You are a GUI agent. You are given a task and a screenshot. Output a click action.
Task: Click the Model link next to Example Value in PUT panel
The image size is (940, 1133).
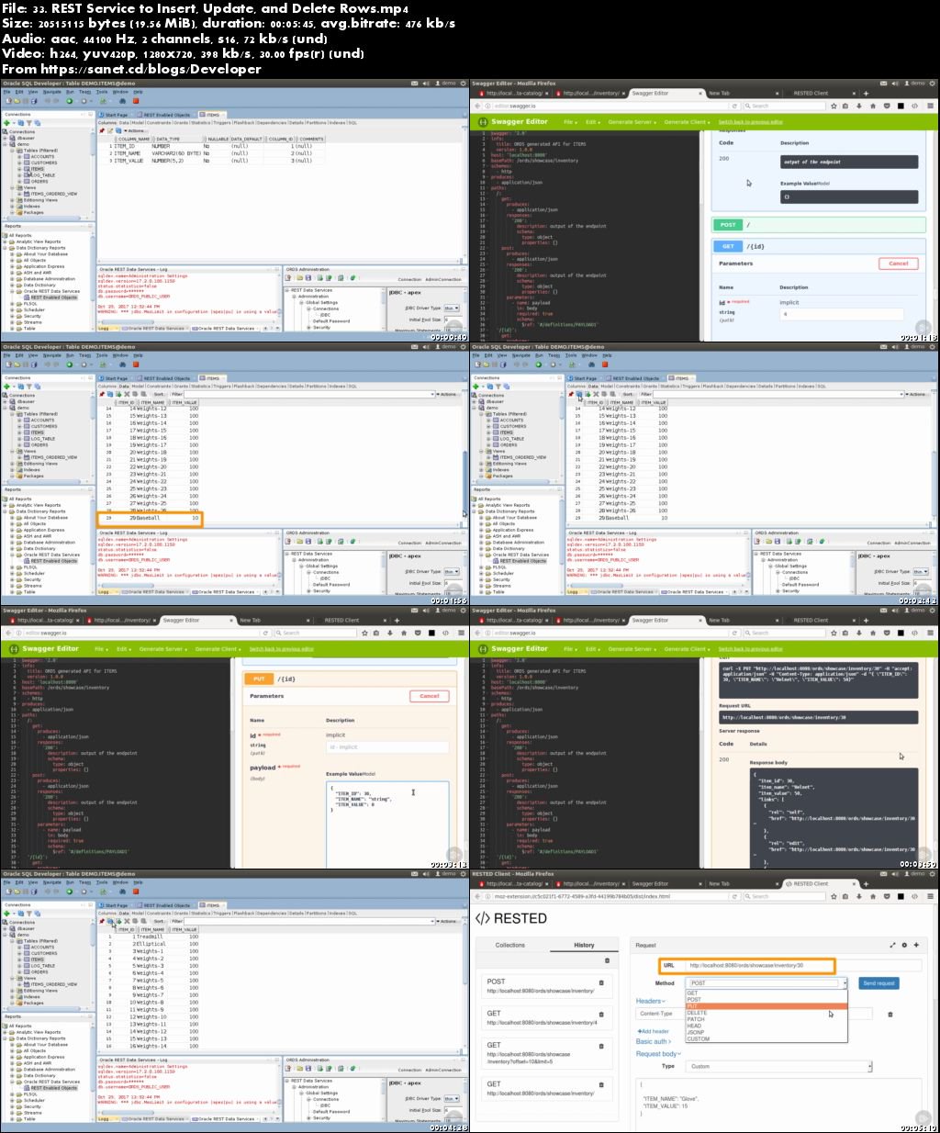pos(368,774)
